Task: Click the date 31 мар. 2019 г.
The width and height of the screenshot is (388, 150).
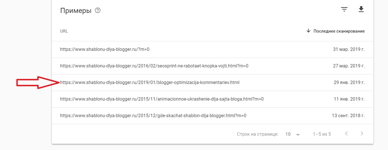Action: point(349,49)
